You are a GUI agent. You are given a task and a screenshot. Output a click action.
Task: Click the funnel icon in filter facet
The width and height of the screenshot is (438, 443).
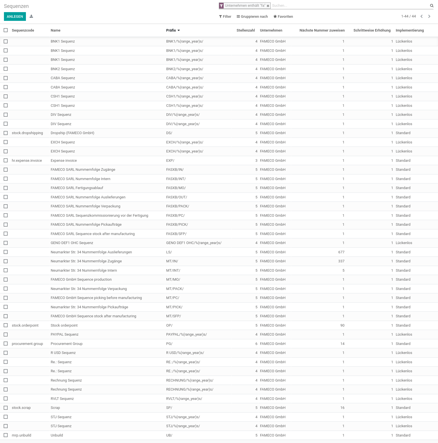[x=221, y=6]
